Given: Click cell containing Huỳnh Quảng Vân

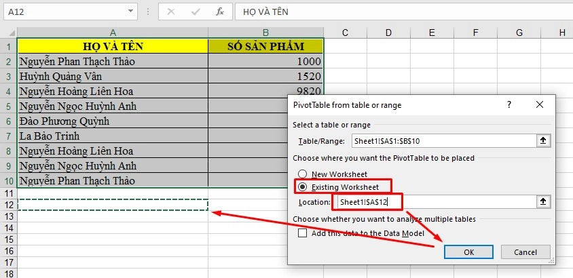Looking at the screenshot, I should tap(113, 76).
